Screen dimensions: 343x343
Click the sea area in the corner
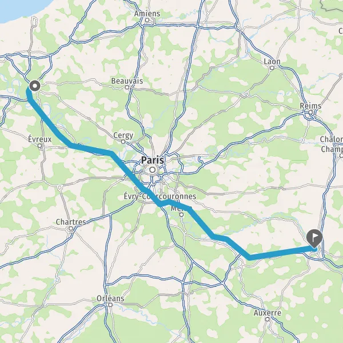click(19, 7)
